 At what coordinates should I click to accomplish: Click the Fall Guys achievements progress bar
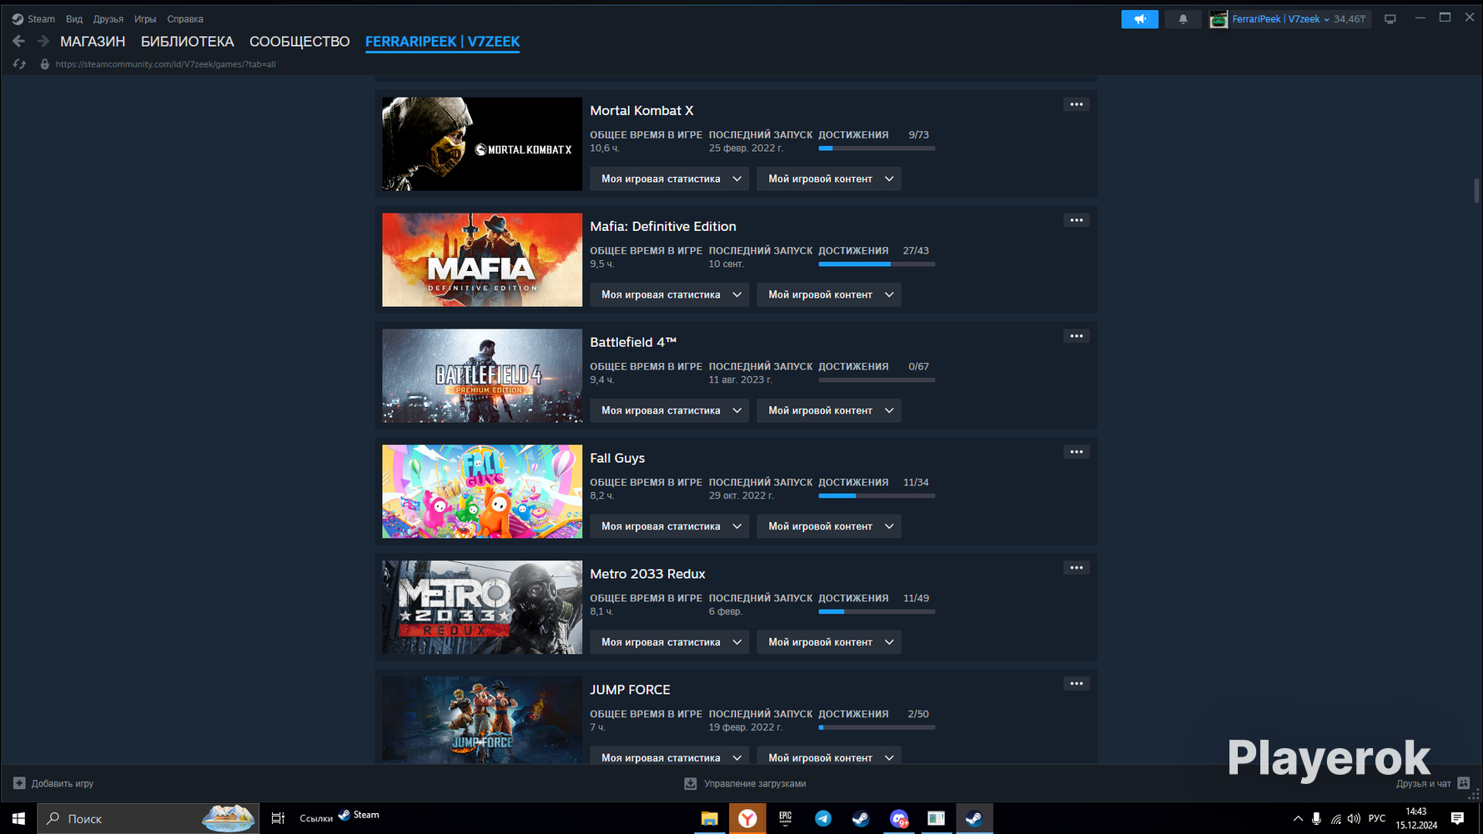click(x=877, y=496)
